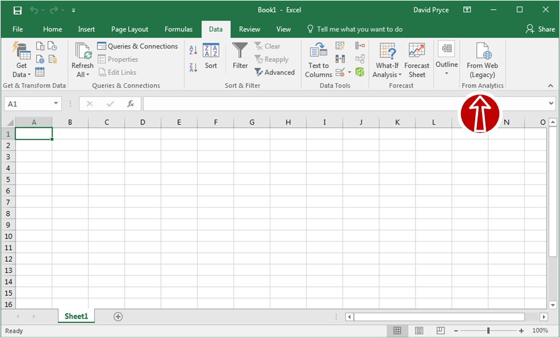Switch to Page Layout view in status bar
560x338 pixels.
click(x=419, y=331)
